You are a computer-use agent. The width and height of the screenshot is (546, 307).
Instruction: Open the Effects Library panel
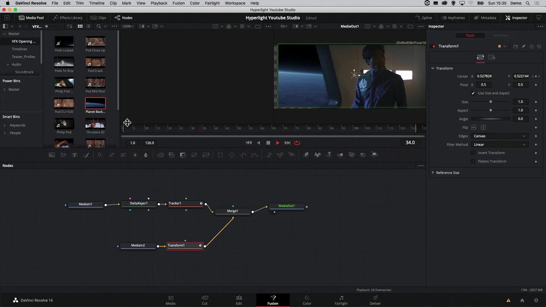(x=68, y=18)
